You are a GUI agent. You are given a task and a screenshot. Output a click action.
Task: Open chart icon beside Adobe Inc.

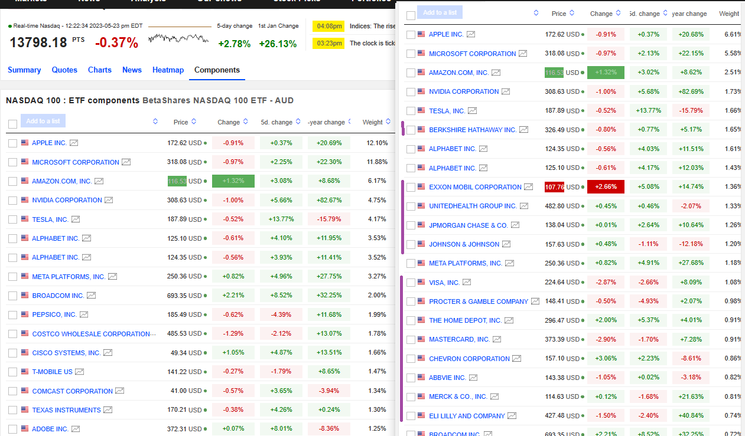(76, 429)
